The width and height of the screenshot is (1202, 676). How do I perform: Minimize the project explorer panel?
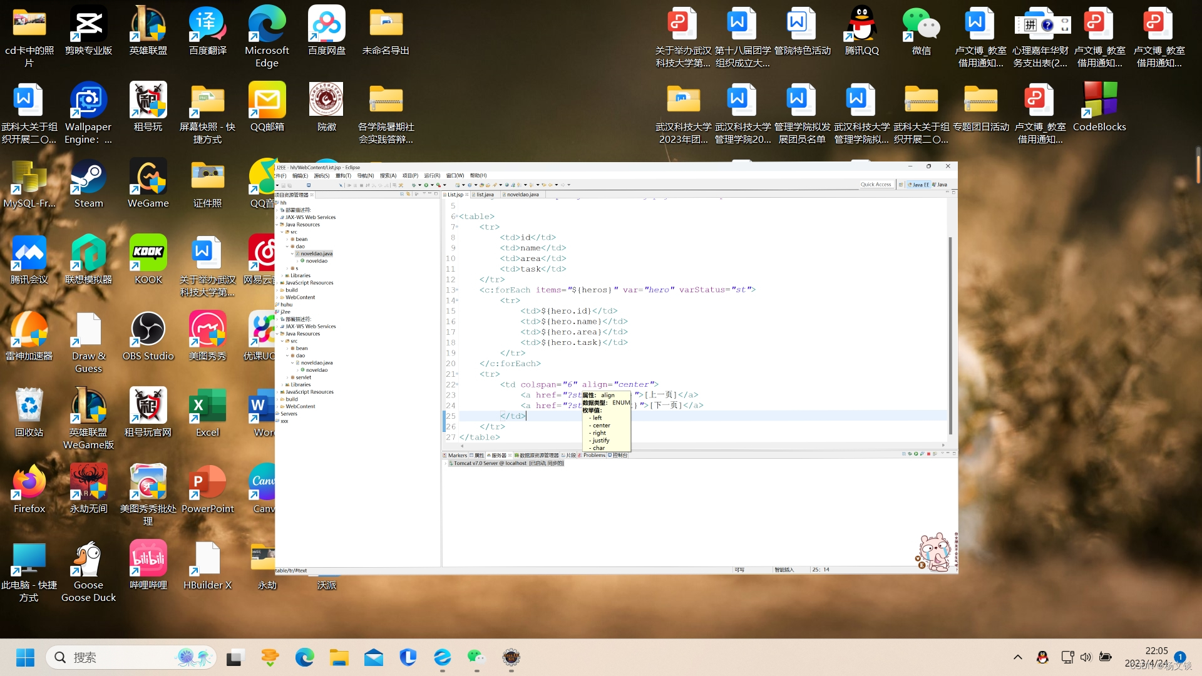pyautogui.click(x=430, y=193)
